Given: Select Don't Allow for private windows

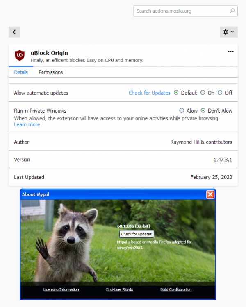Looking at the screenshot, I should coord(203,111).
